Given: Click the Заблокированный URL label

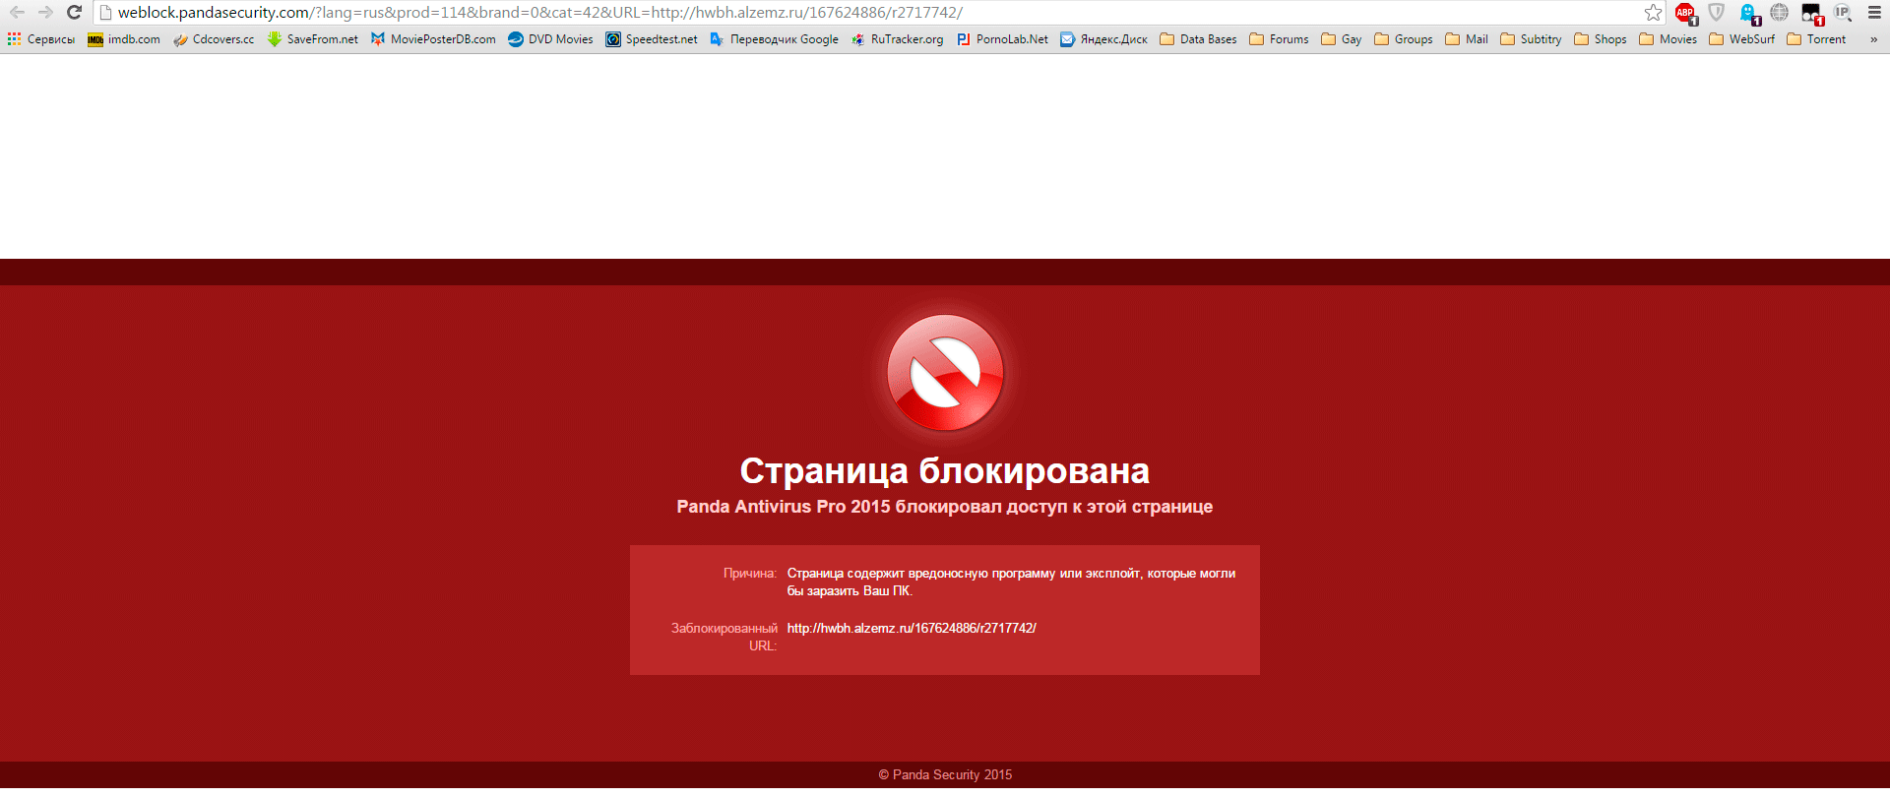Looking at the screenshot, I should click(724, 637).
